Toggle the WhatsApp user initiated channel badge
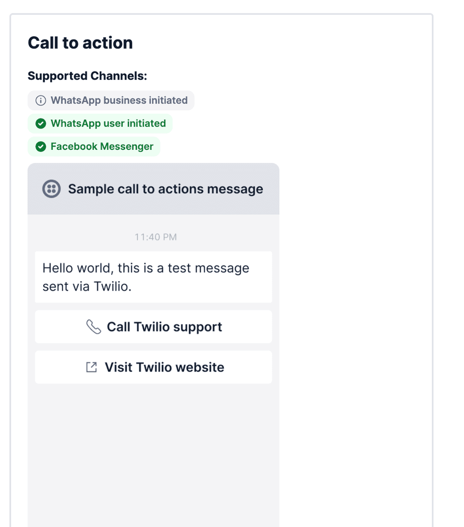Viewport: 464px width, 527px height. coord(100,123)
